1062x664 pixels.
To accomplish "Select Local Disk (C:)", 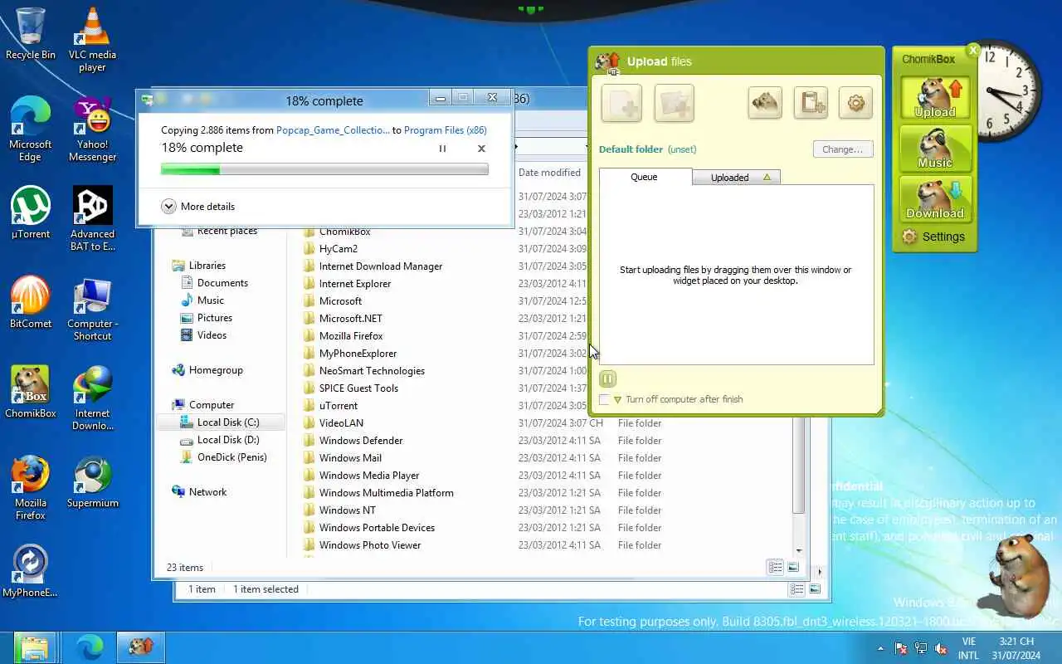I will click(220, 422).
